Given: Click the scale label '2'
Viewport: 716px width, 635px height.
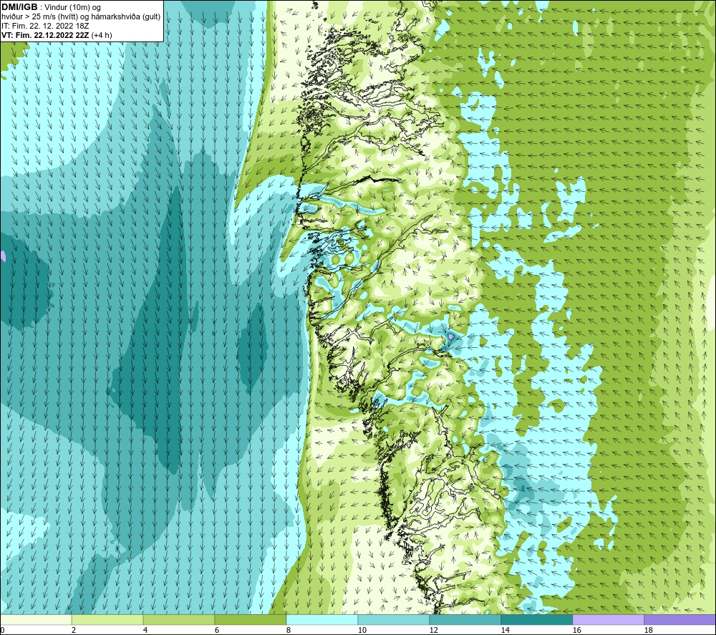Looking at the screenshot, I should tap(74, 631).
